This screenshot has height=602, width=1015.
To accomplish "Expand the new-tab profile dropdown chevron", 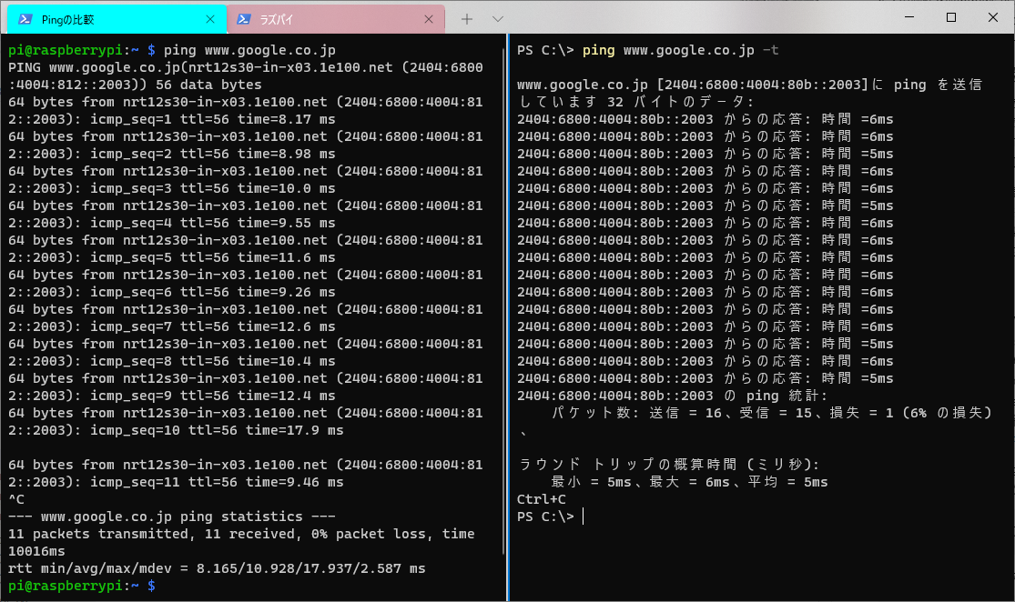I will coord(498,19).
